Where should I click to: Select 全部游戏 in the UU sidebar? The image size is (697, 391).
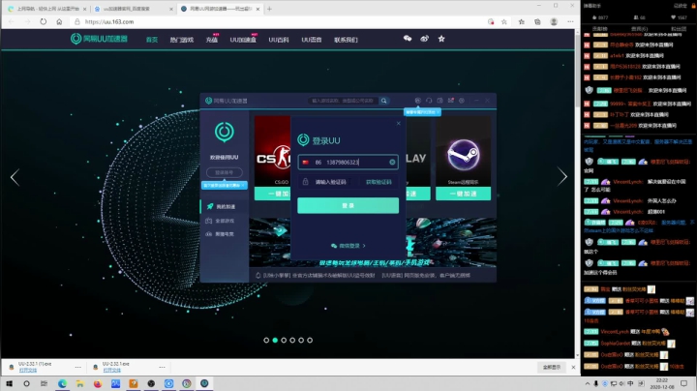224,221
